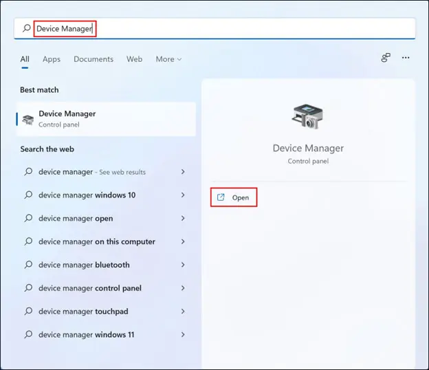Switch to the Documents tab

pyautogui.click(x=93, y=59)
